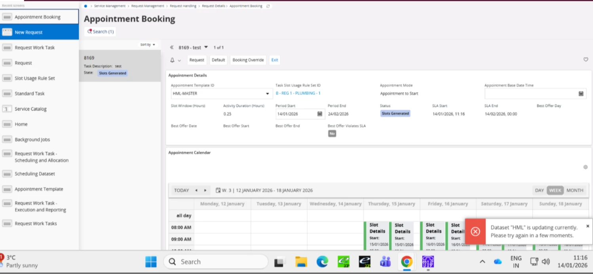593x274 pixels.
Task: Click the Monday, 12 January column header
Action: [222, 204]
